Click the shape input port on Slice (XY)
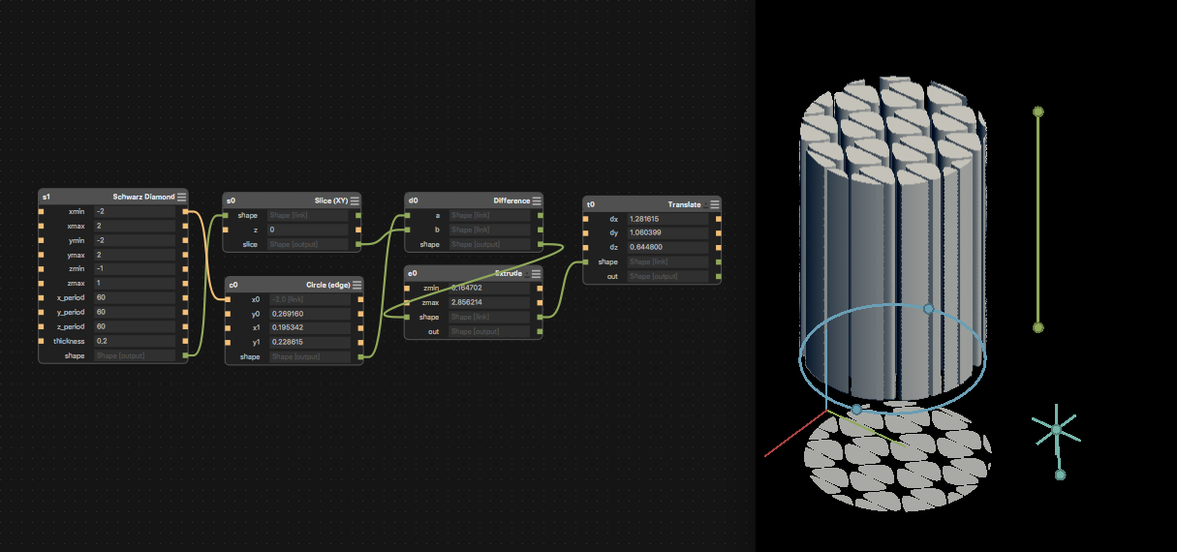Viewport: 1177px width, 552px height. pos(226,215)
